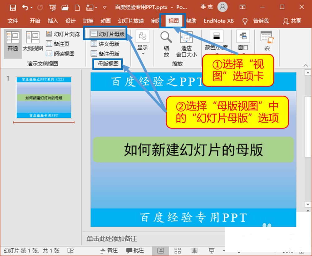Click 适应窗口大小 fit to window
Image resolution: width=312 pixels, height=256 pixels.
(x=187, y=44)
